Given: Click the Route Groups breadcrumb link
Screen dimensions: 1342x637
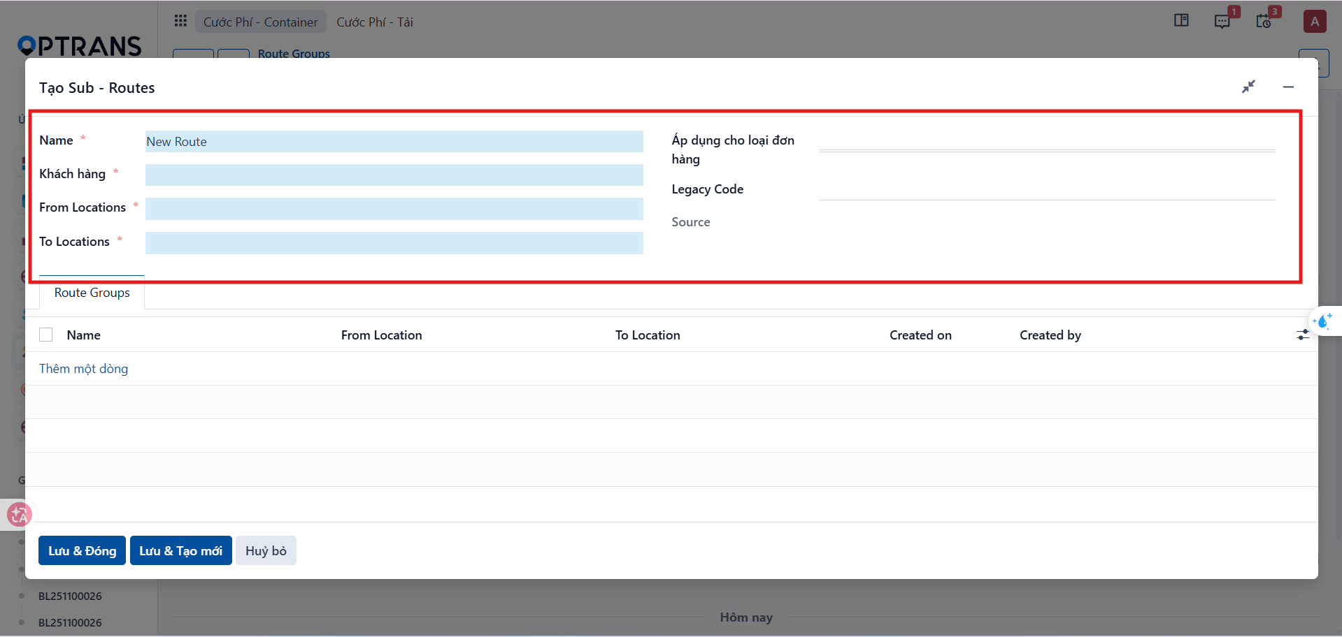Looking at the screenshot, I should coord(294,54).
